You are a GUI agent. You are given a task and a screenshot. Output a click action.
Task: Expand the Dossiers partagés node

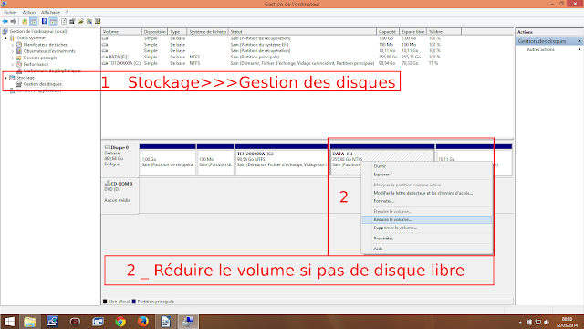(x=13, y=58)
